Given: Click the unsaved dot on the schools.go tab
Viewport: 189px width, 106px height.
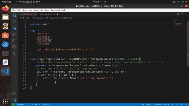Looking at the screenshot, I should coord(35,14).
